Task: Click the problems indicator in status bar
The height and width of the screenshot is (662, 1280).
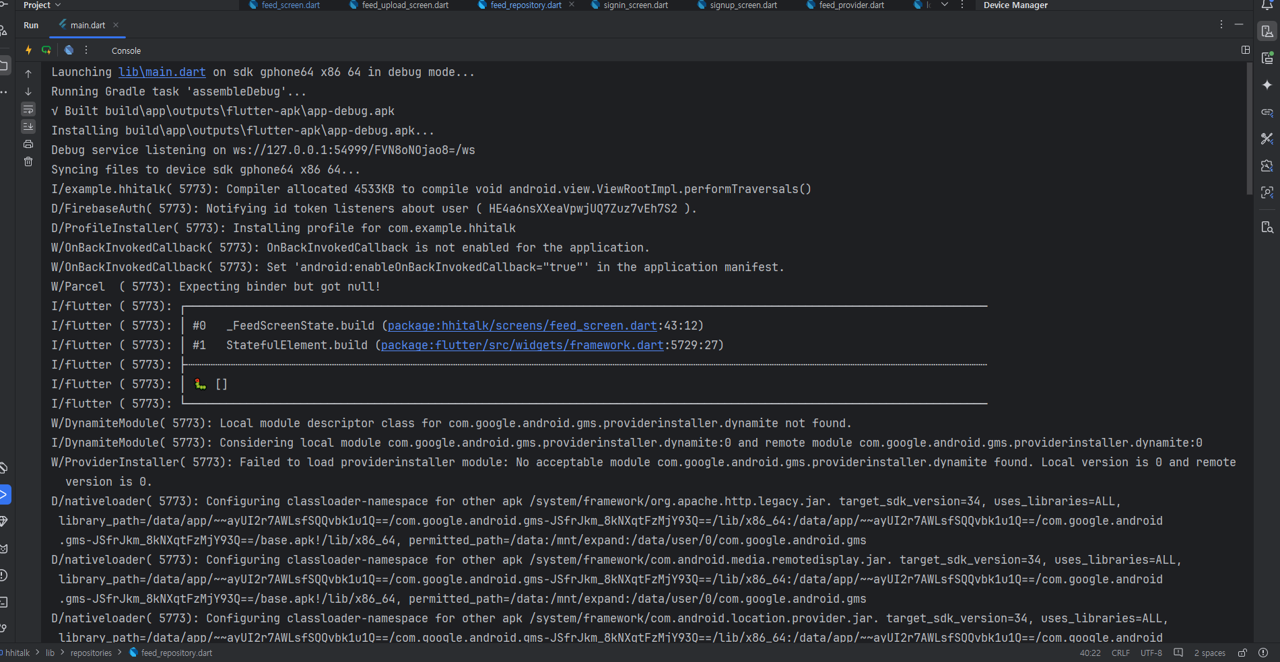Action: (x=1263, y=653)
